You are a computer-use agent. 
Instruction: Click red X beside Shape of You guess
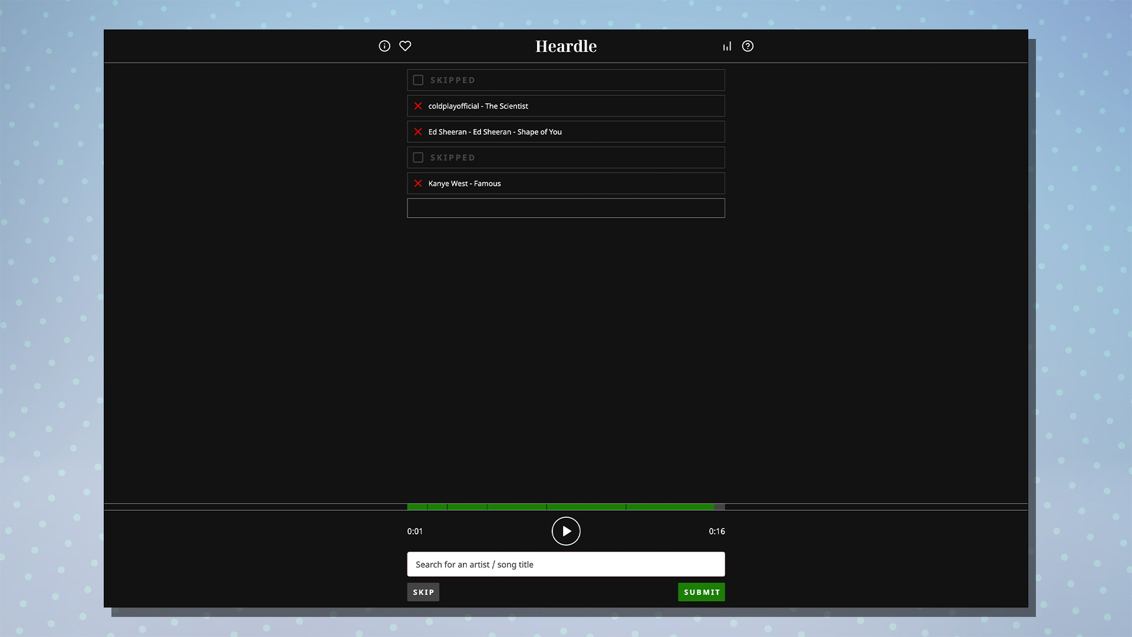[418, 132]
